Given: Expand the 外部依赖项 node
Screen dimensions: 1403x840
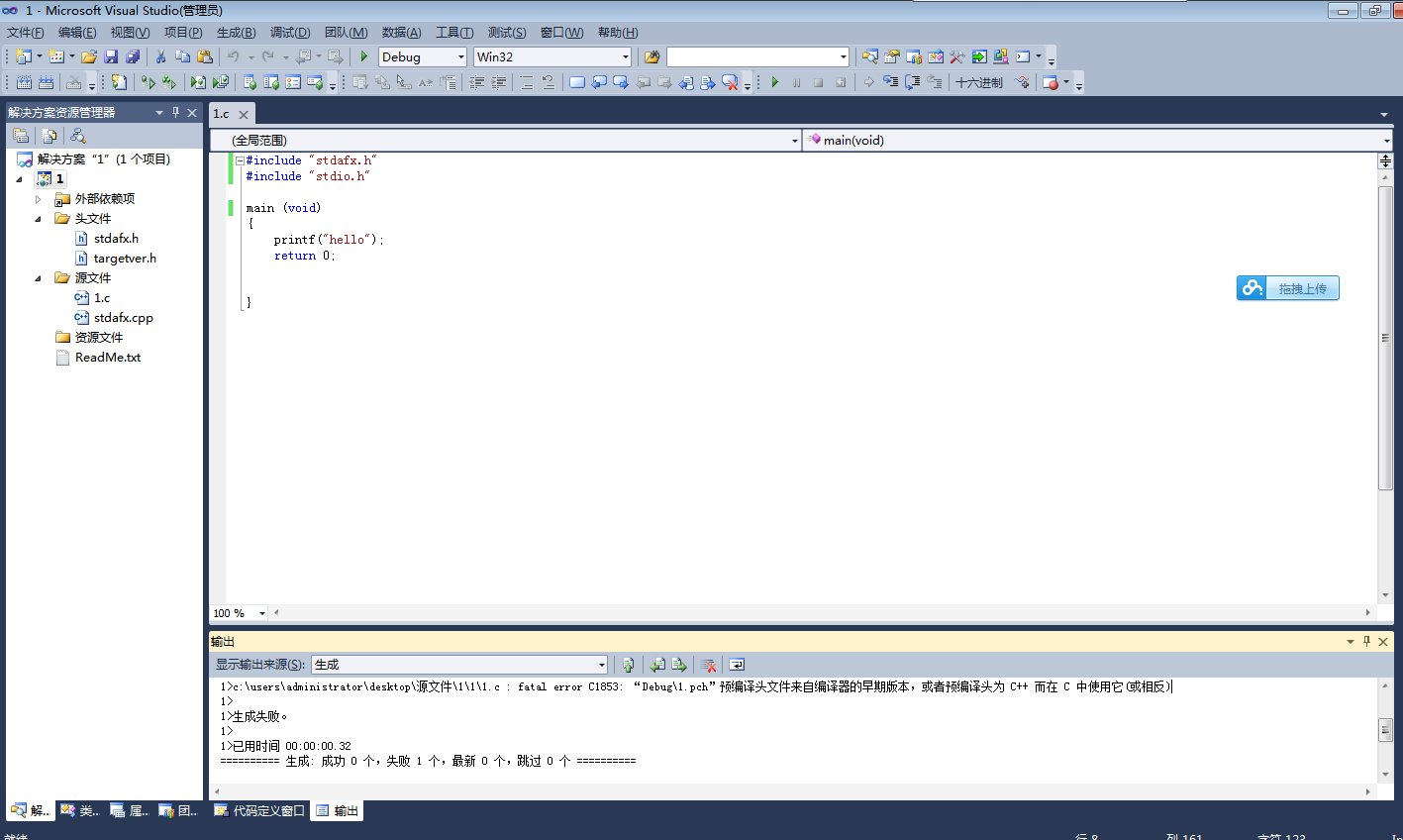Looking at the screenshot, I should coord(39,199).
